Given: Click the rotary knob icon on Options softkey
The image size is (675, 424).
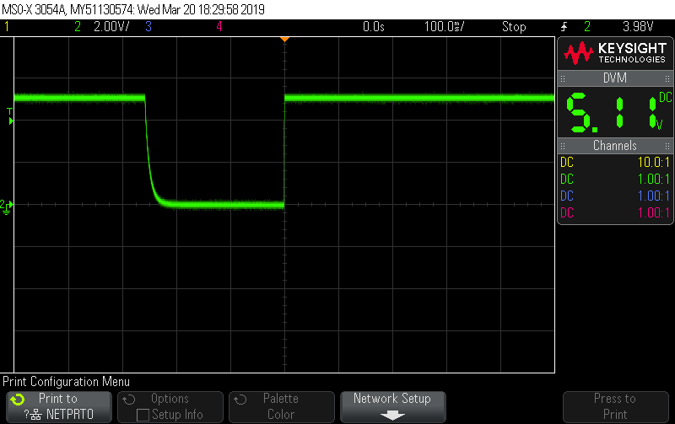Looking at the screenshot, I should 128,400.
